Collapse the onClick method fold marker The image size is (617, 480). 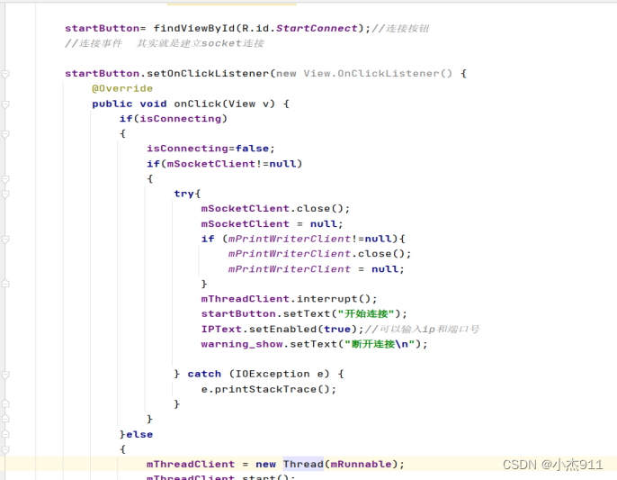5,104
